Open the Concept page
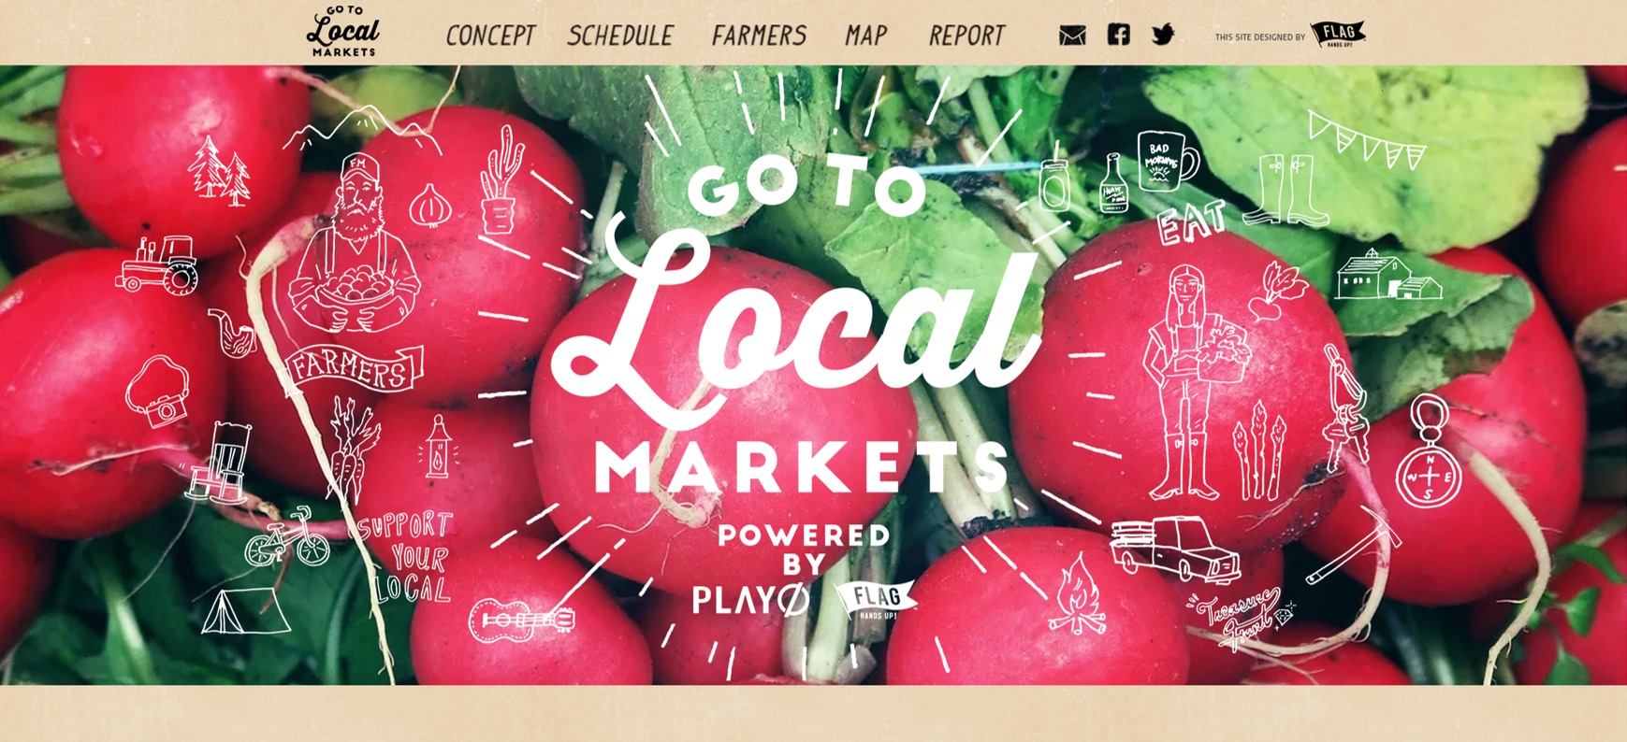The width and height of the screenshot is (1627, 742). coord(490,36)
